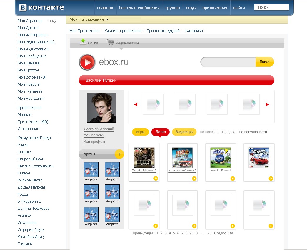Open Мои Видеозаписи (1) in sidebar
Image resolution: width=307 pixels, height=250 pixels.
36,42
